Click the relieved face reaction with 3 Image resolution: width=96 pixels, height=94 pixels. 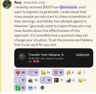tap(82, 80)
